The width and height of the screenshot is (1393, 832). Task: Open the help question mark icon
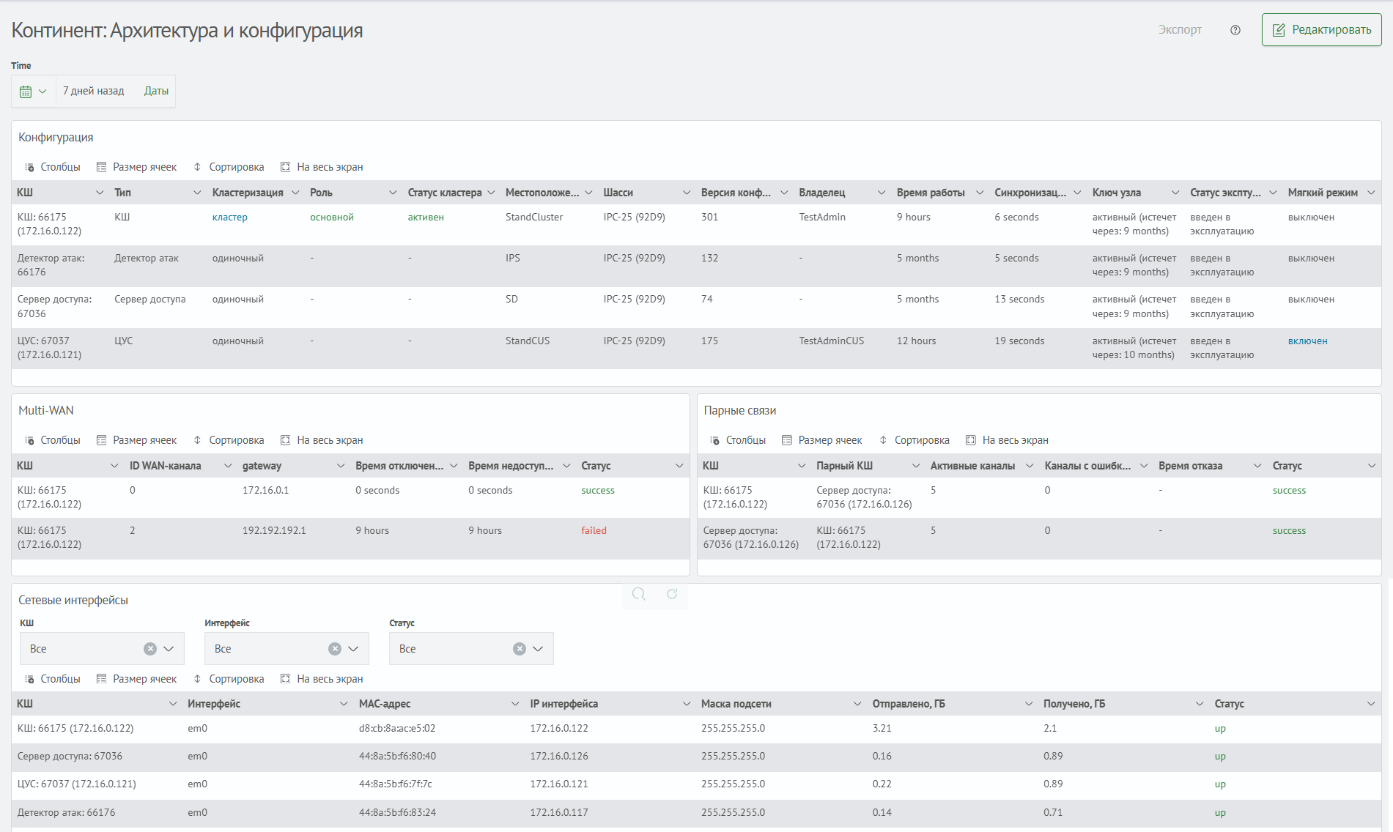tap(1235, 30)
